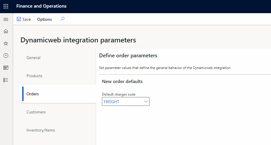The height and width of the screenshot is (145, 271).
Task: Select the Orders tab
Action: 33,94
